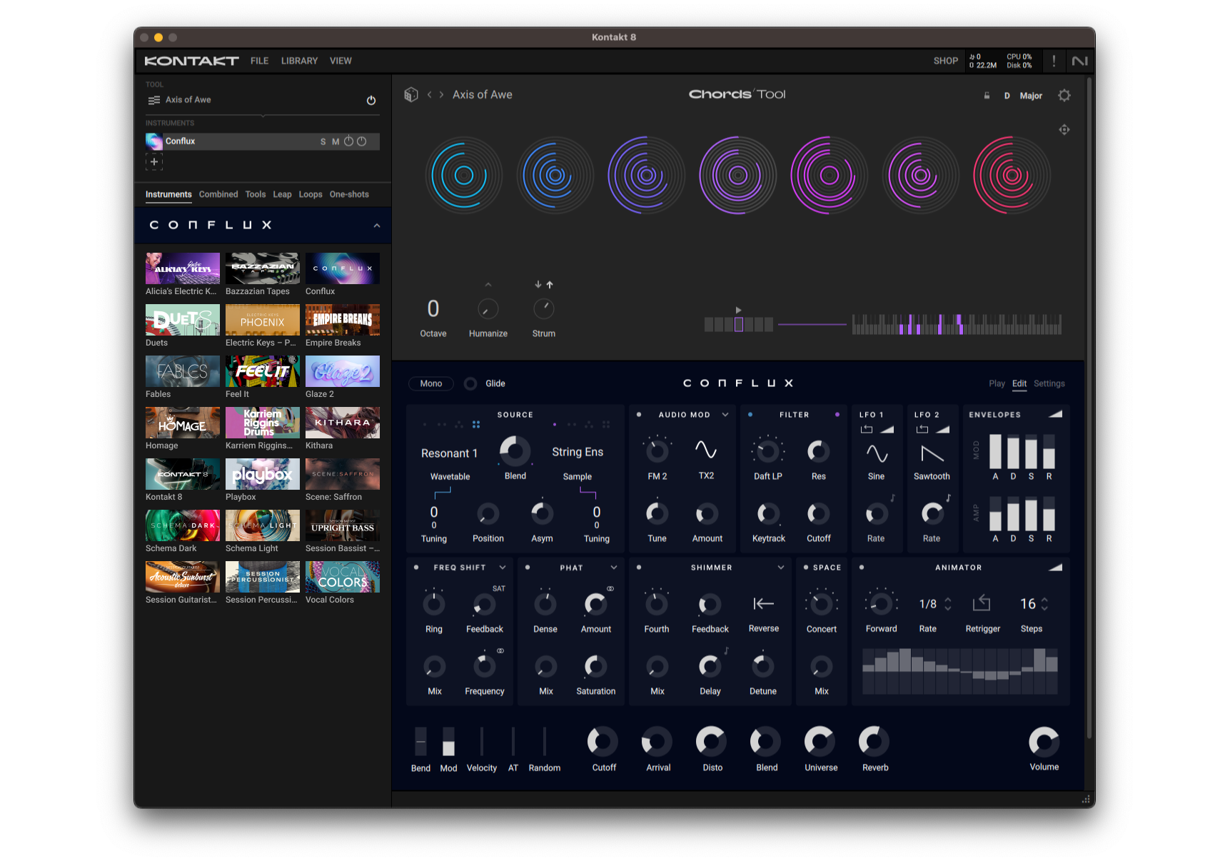The image size is (1230, 861).
Task: Open the Phat effect dropdown
Action: tap(614, 568)
